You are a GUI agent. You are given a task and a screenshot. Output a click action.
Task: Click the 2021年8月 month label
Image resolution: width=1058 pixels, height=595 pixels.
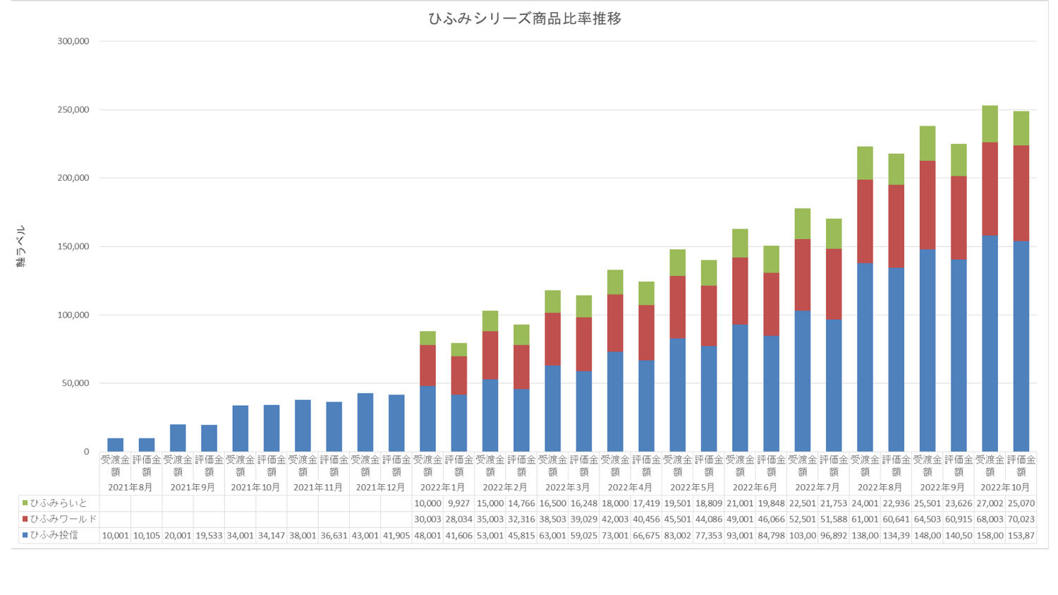130,488
